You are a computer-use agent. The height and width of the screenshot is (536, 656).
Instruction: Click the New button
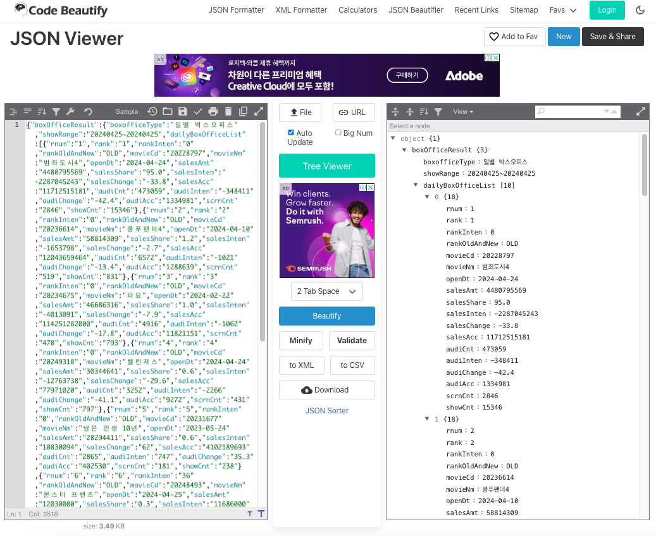click(x=564, y=37)
